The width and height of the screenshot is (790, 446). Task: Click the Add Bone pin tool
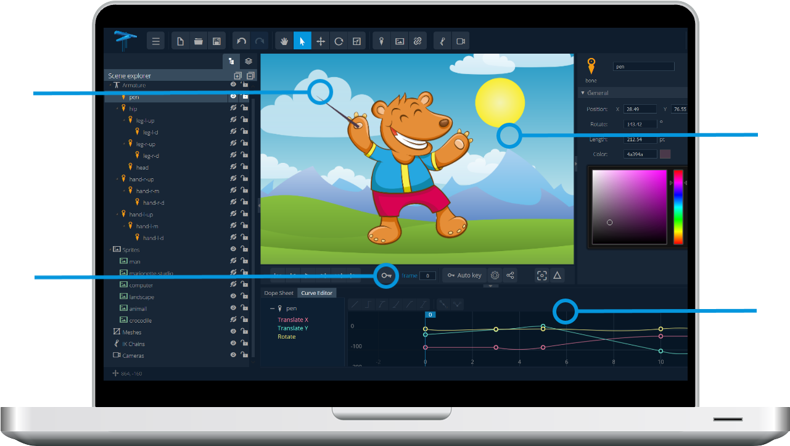(x=382, y=41)
